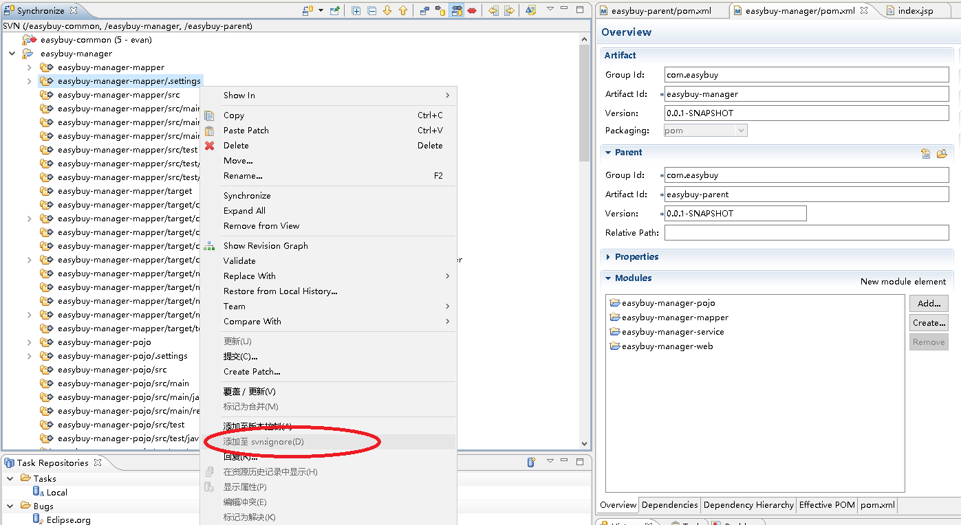This screenshot has width=961, height=525.
Task: Collapse the easybuy-manager tree node
Action: (x=12, y=54)
